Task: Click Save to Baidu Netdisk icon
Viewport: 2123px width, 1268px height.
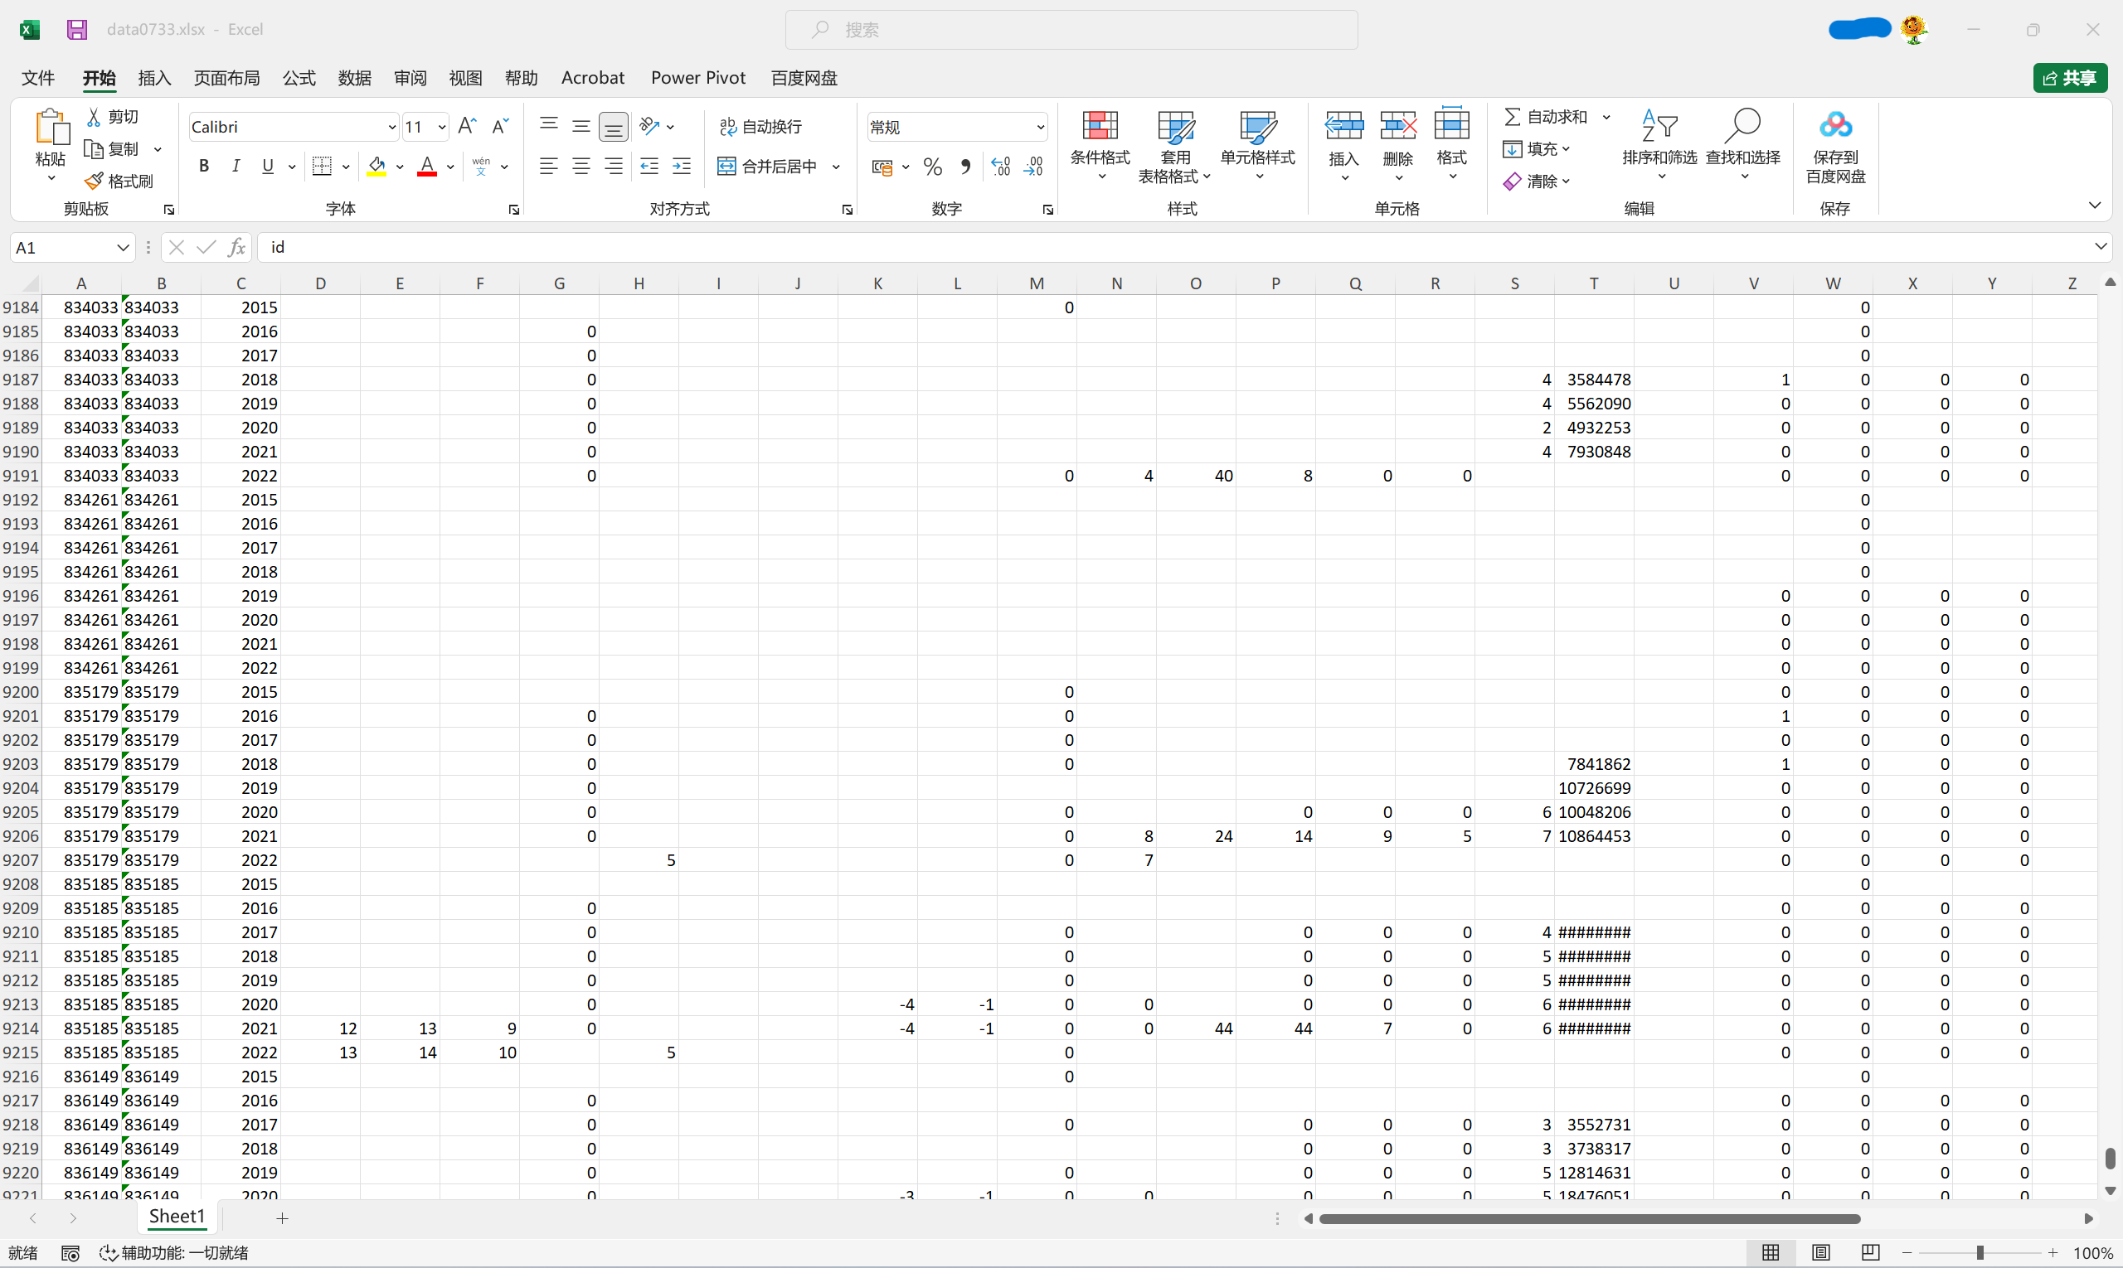Action: click(1835, 127)
